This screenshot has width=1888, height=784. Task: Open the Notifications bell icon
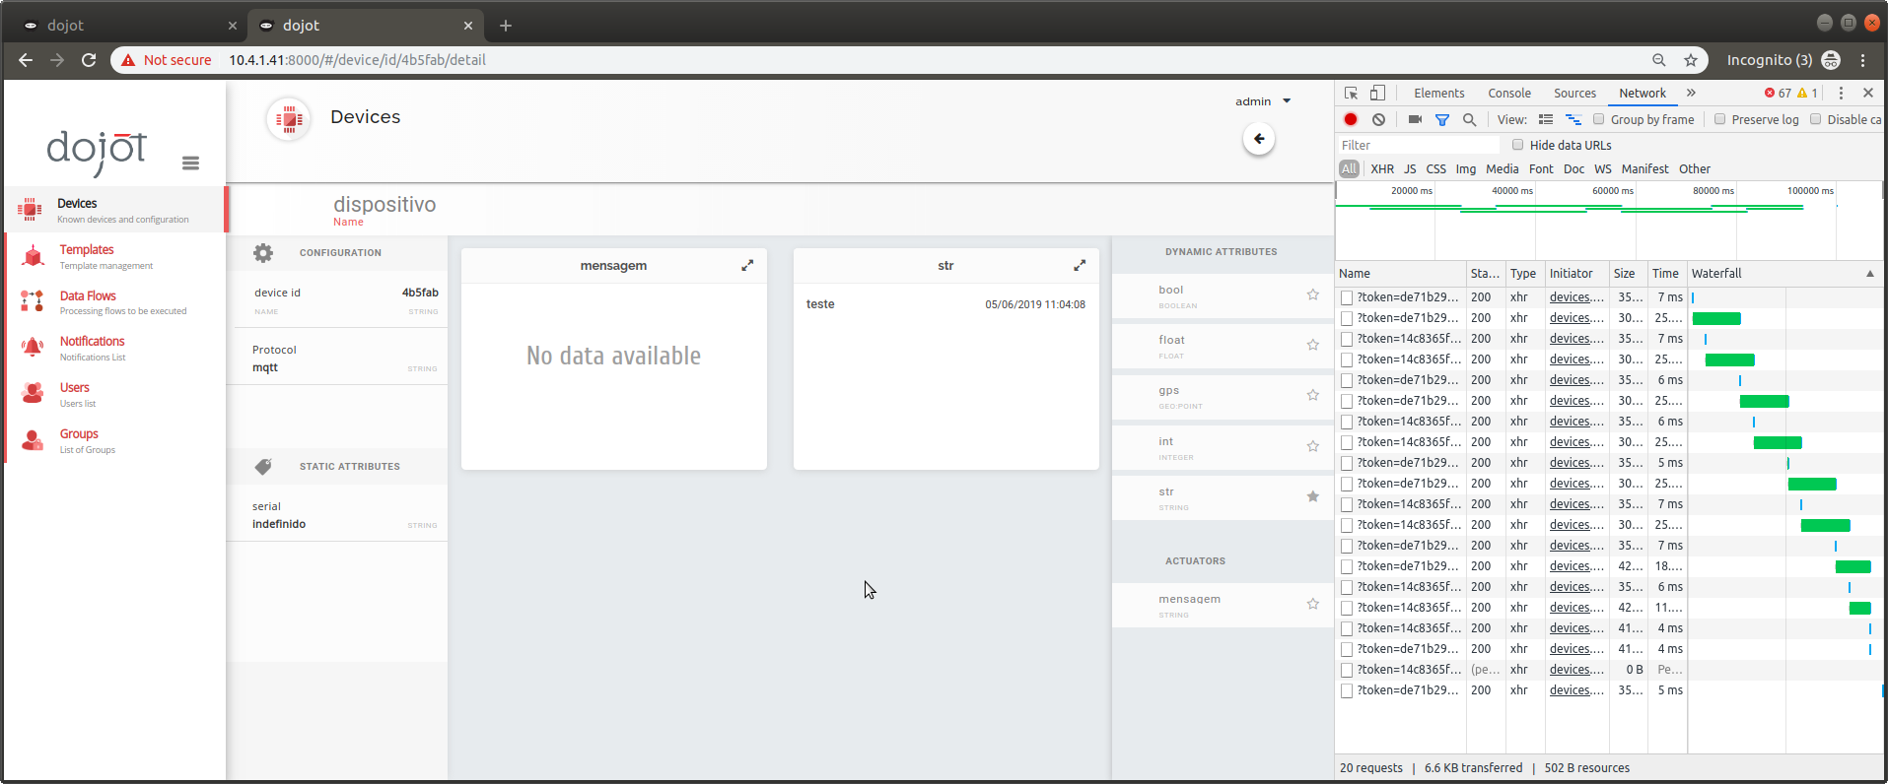point(33,347)
